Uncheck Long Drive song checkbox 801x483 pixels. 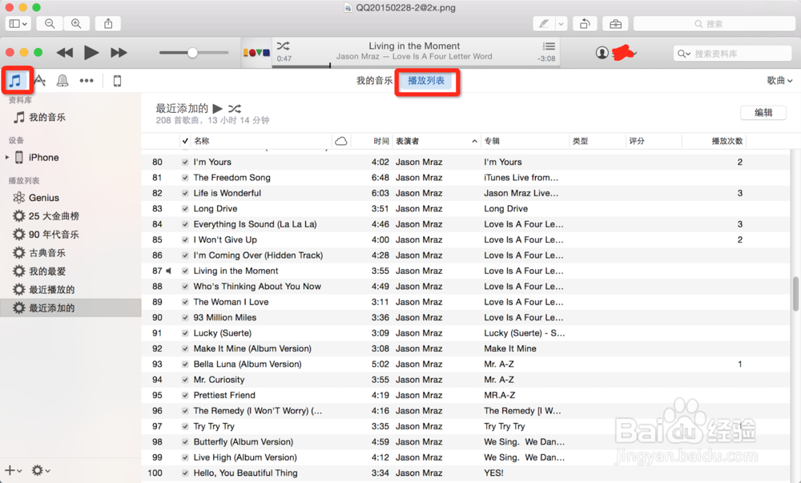coord(185,209)
